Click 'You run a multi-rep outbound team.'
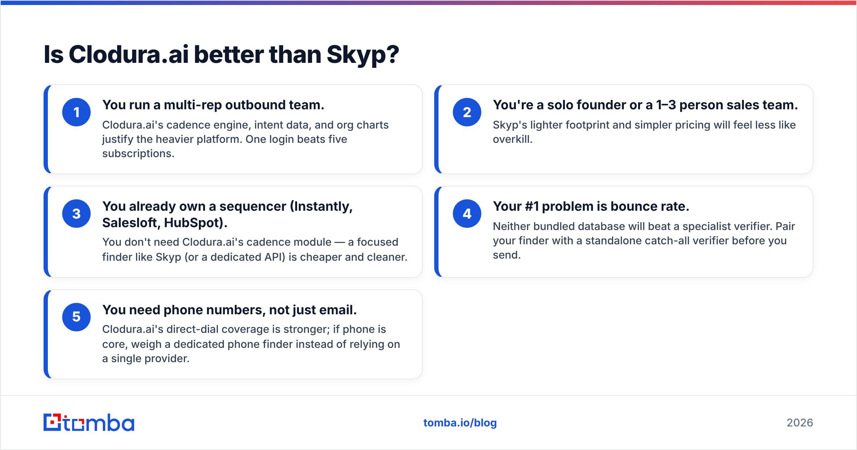 coord(213,105)
